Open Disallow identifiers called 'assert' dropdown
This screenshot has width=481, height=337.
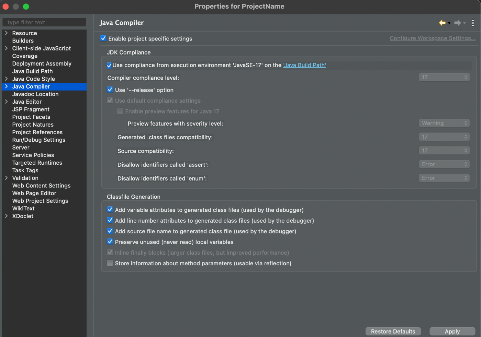444,164
